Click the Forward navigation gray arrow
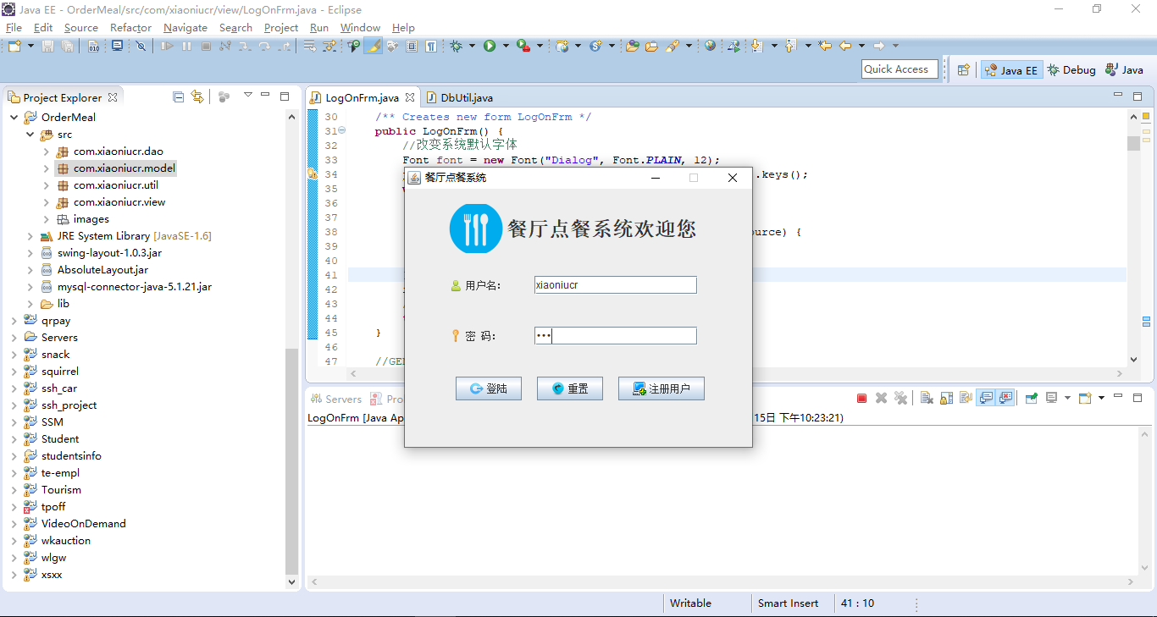 pyautogui.click(x=878, y=46)
